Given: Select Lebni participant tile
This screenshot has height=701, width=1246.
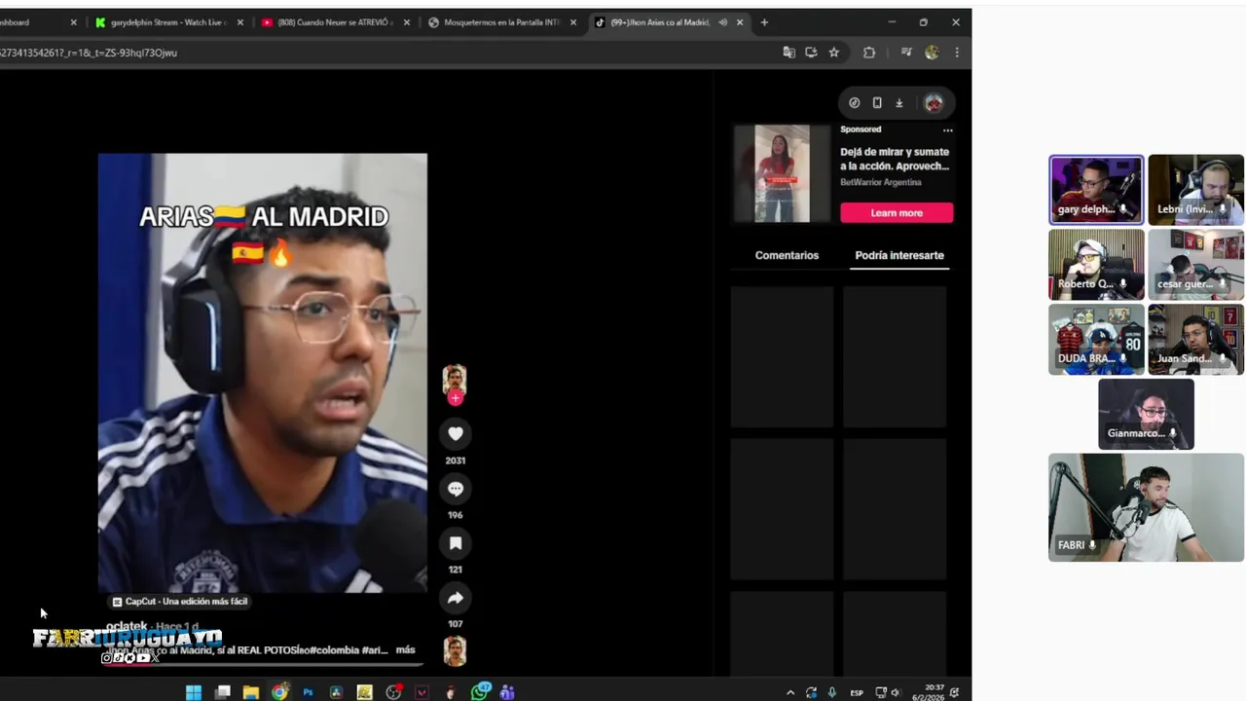Looking at the screenshot, I should tap(1195, 190).
